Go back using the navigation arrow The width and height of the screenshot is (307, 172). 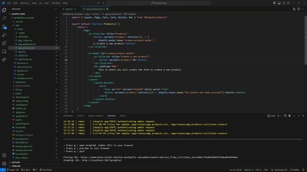click(98, 3)
